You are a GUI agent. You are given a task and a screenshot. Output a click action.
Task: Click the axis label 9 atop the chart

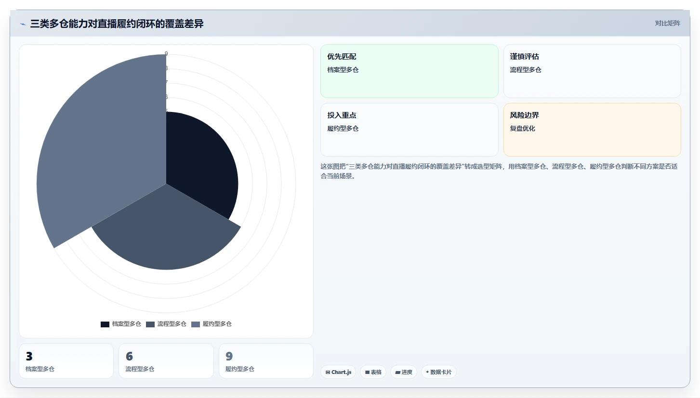point(166,54)
